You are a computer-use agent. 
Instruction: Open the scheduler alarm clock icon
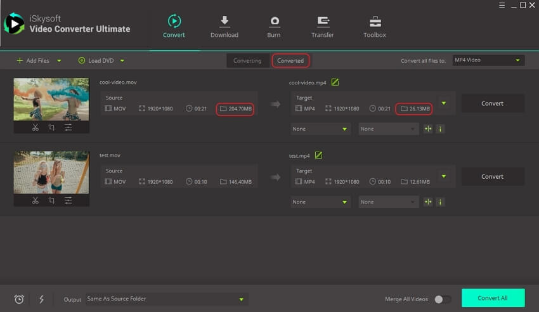(x=19, y=299)
